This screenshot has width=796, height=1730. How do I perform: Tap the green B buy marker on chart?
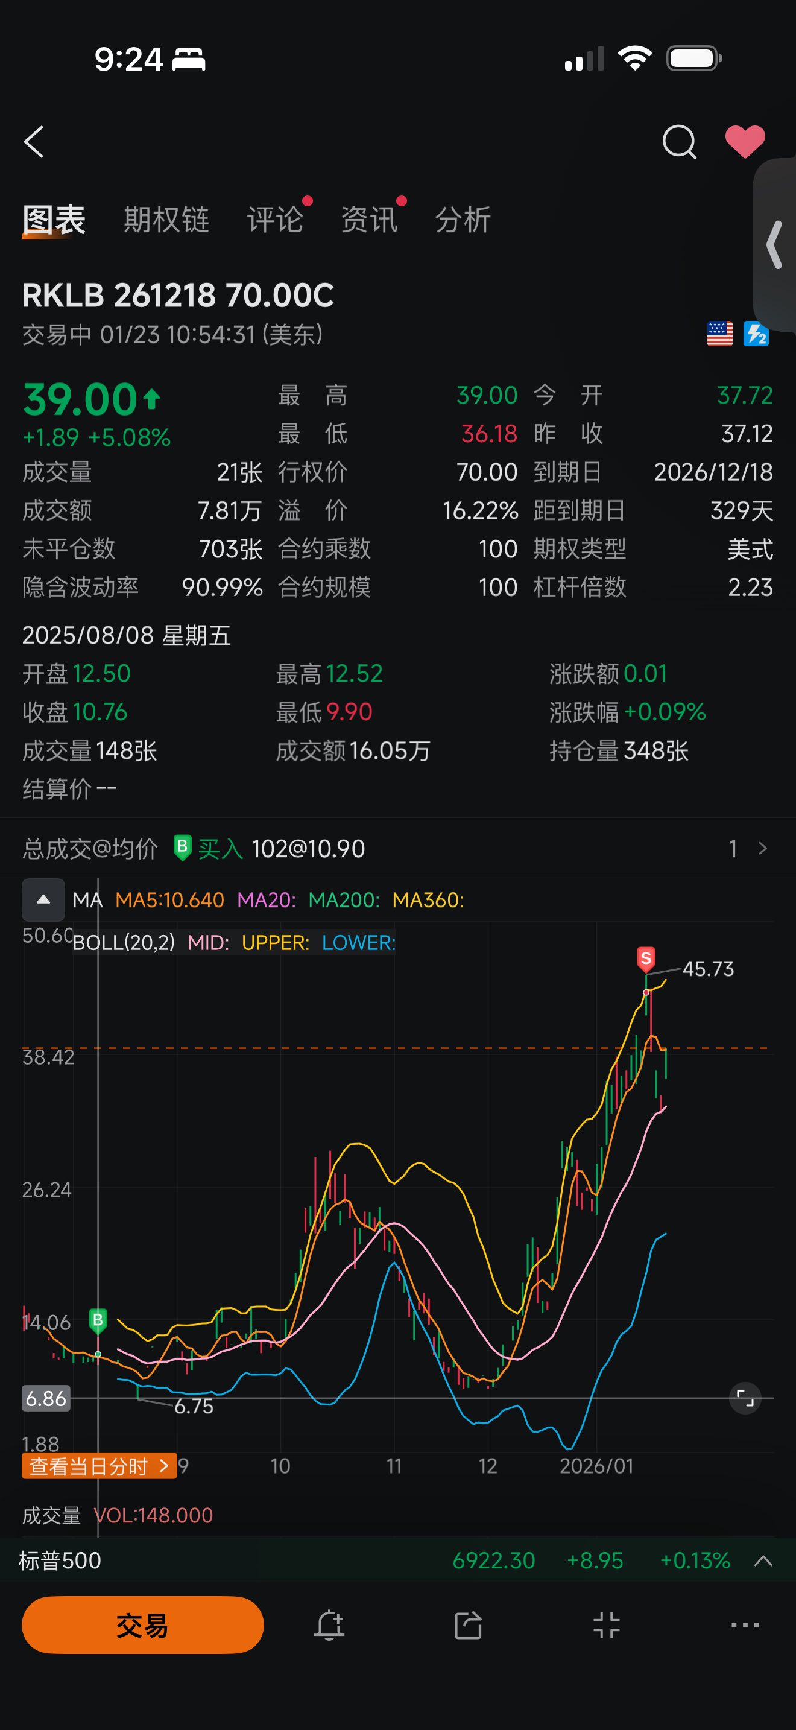point(98,1321)
